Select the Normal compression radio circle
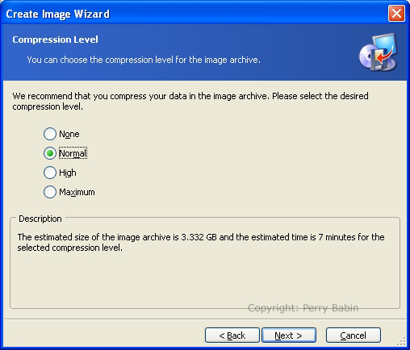The height and width of the screenshot is (350, 410). [x=50, y=153]
